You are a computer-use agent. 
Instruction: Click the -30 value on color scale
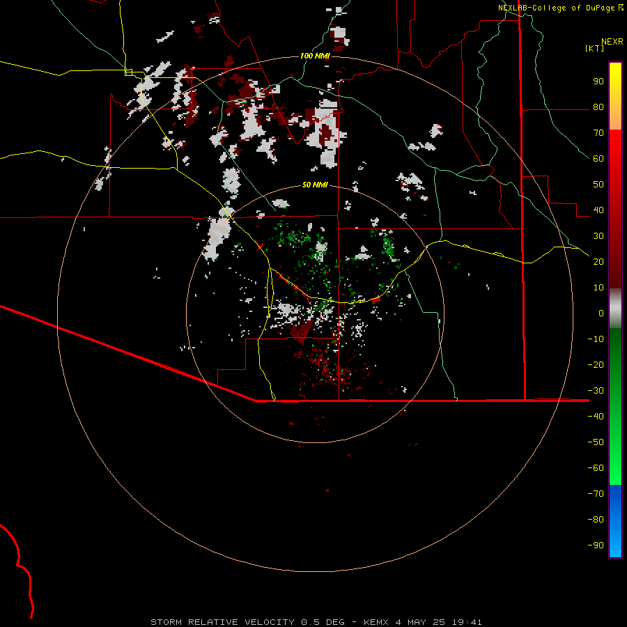[596, 391]
